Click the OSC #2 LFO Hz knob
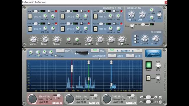Screen dimensions: 189x106 pyautogui.click(x=78, y=16)
